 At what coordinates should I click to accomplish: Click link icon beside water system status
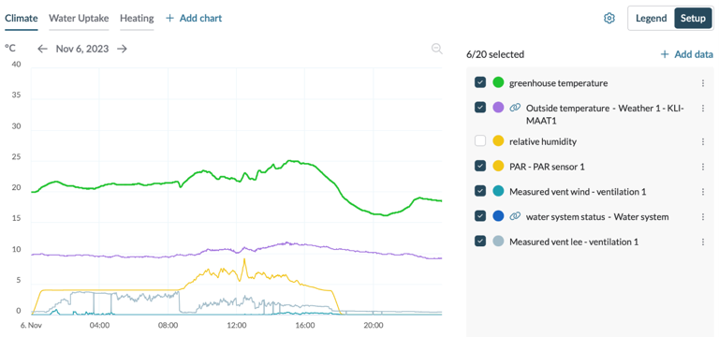click(x=515, y=216)
